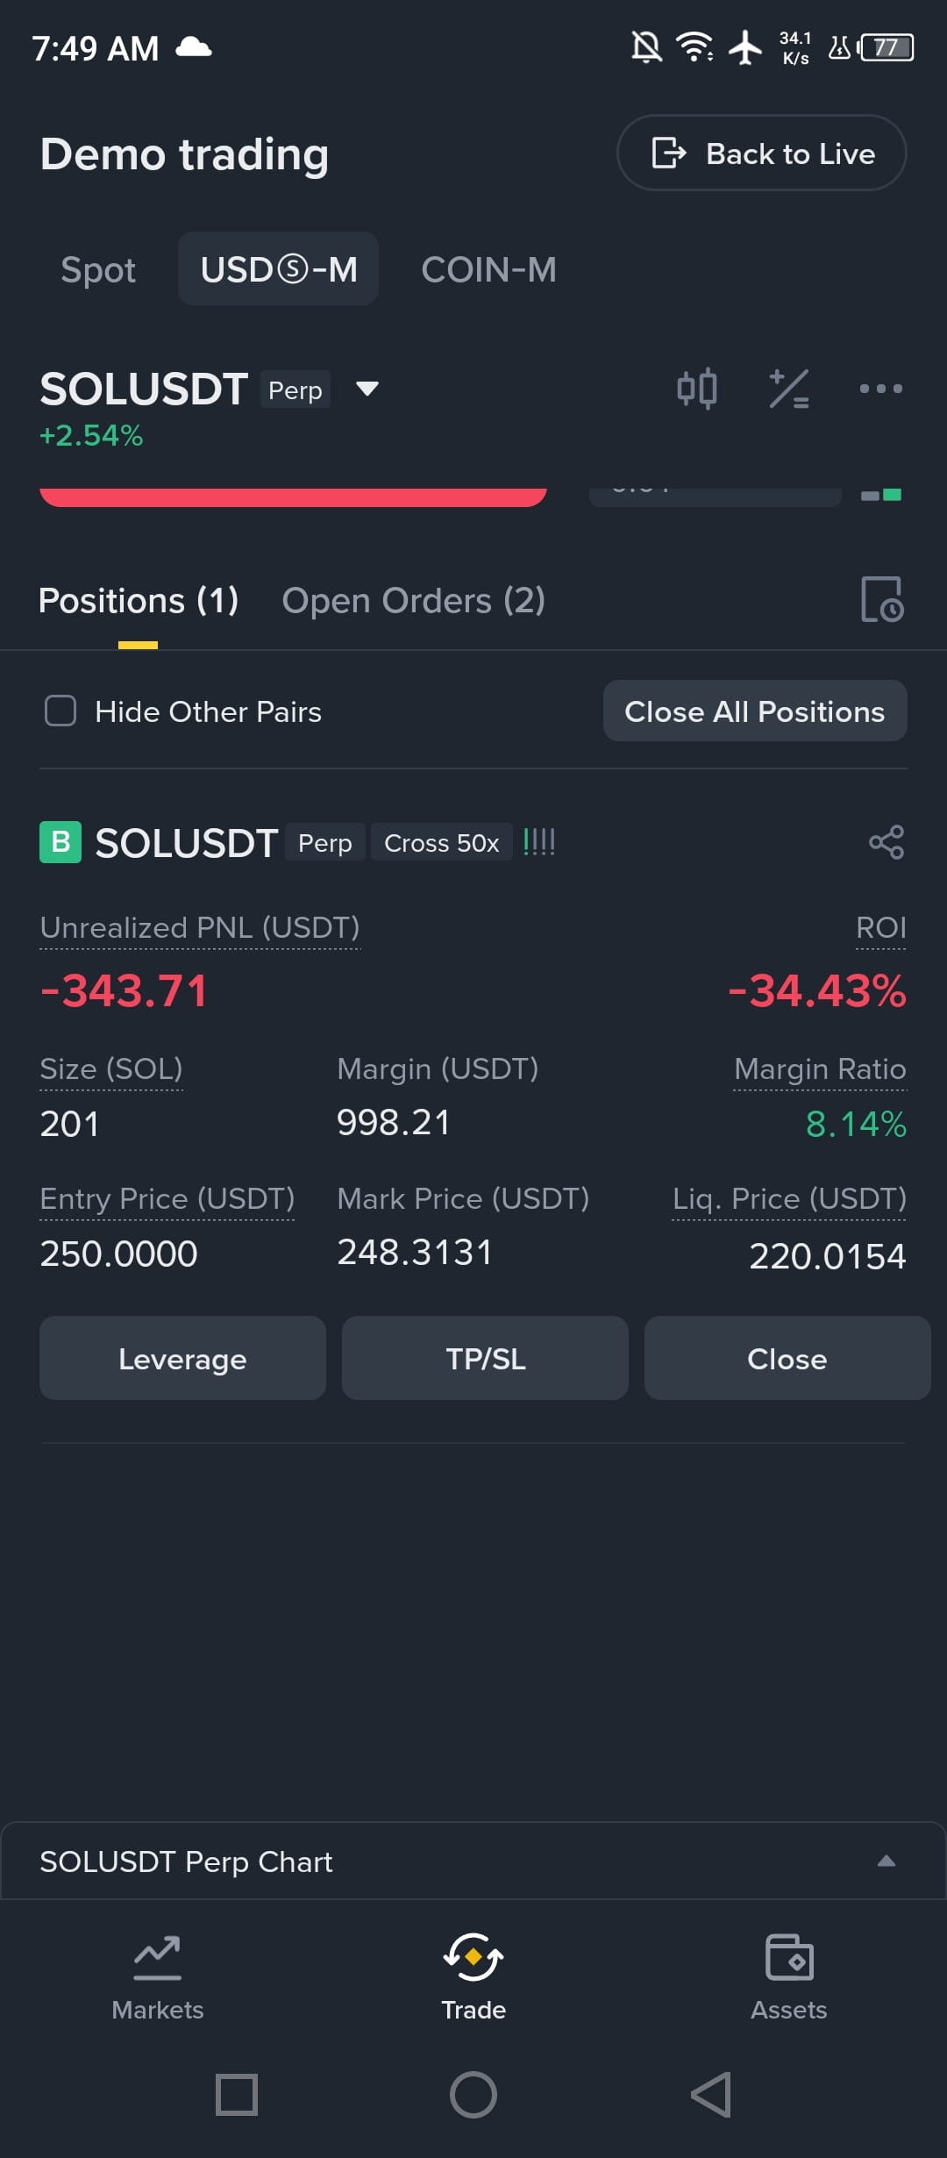
Task: Tap the Leverage button
Action: coord(182,1358)
